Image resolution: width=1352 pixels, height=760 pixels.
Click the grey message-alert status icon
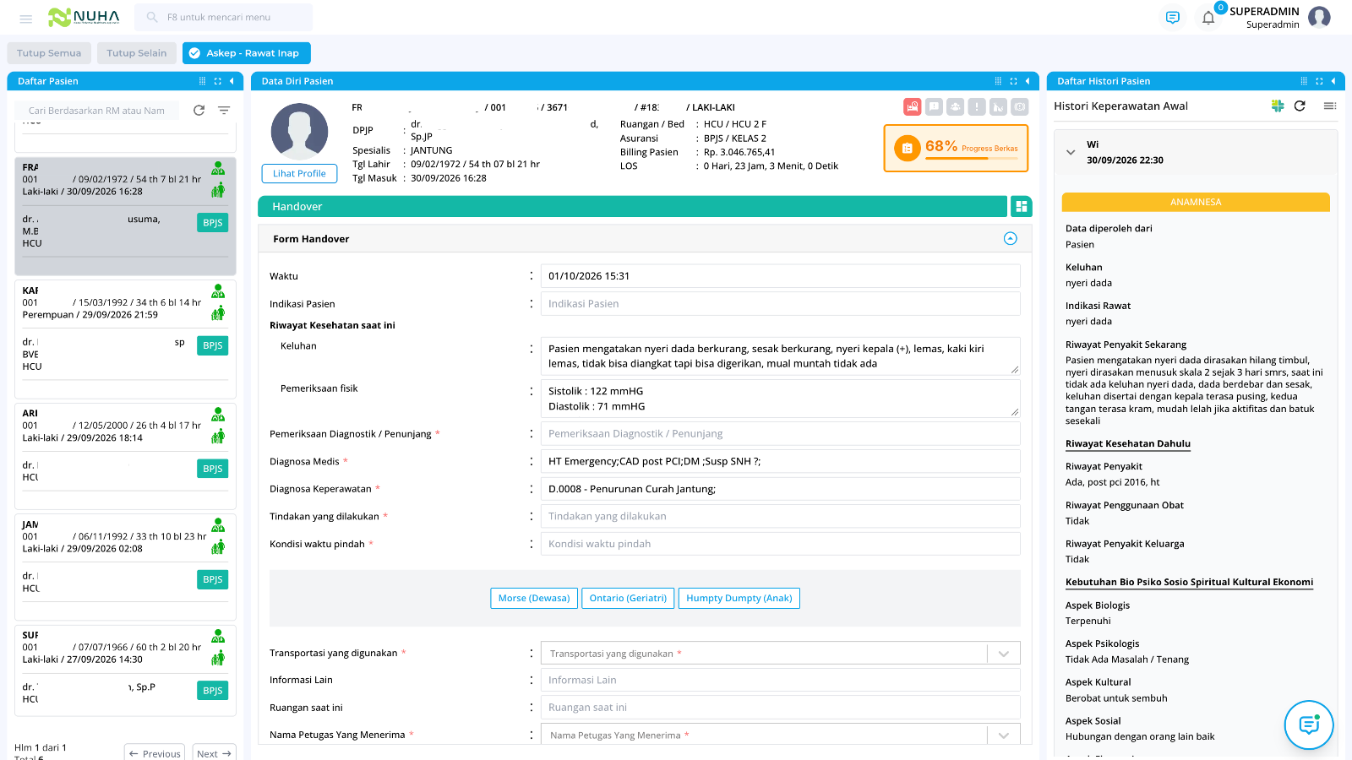(x=934, y=106)
